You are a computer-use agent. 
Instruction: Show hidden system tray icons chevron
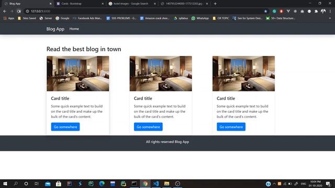click(274, 184)
